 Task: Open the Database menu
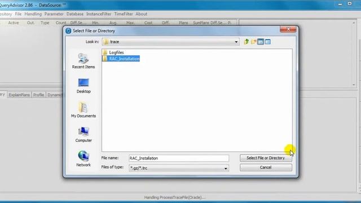pyautogui.click(x=75, y=14)
